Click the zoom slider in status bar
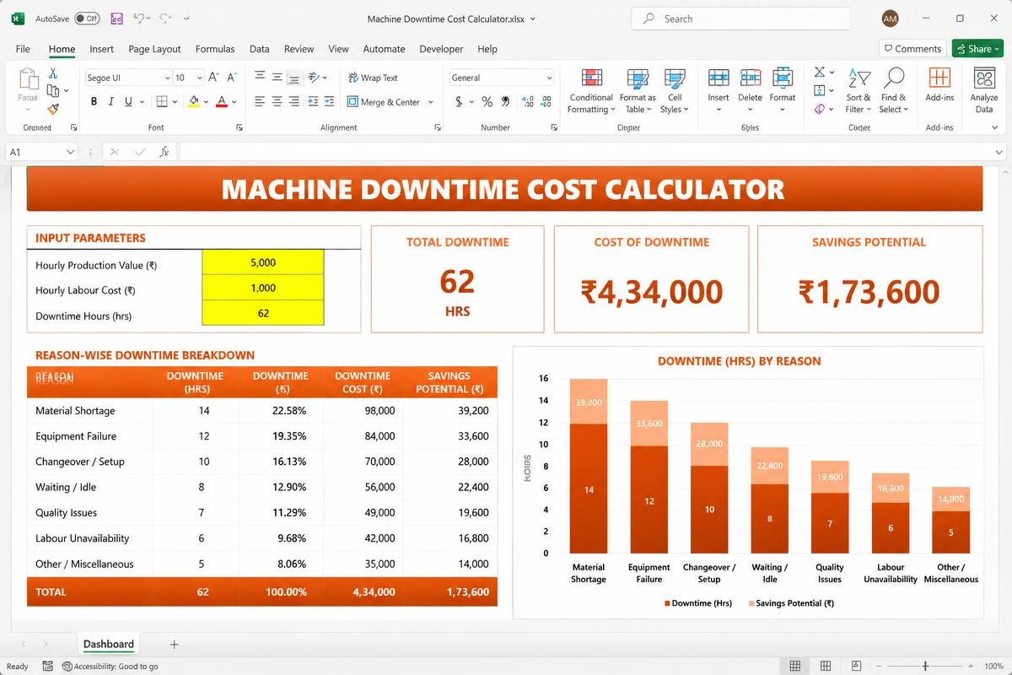 point(926,666)
